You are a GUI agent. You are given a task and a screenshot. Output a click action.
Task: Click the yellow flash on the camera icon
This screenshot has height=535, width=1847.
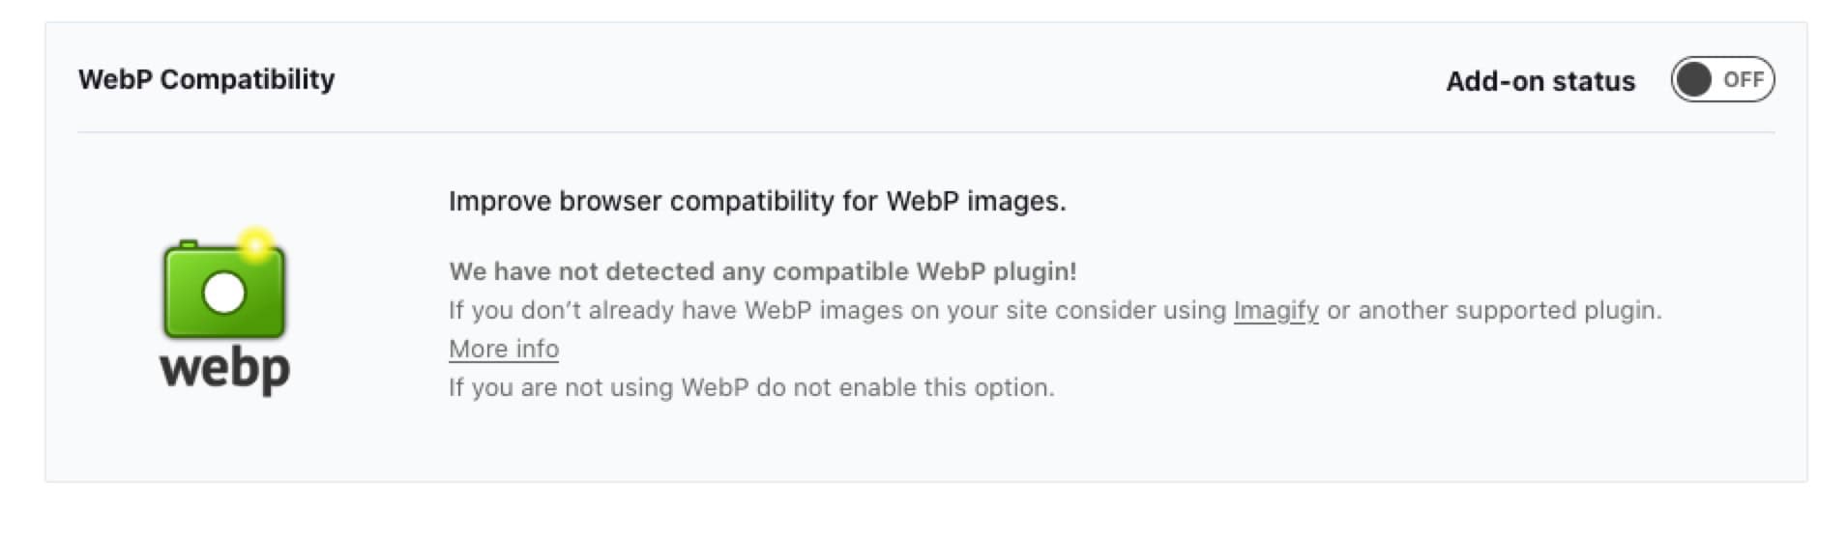click(x=255, y=245)
